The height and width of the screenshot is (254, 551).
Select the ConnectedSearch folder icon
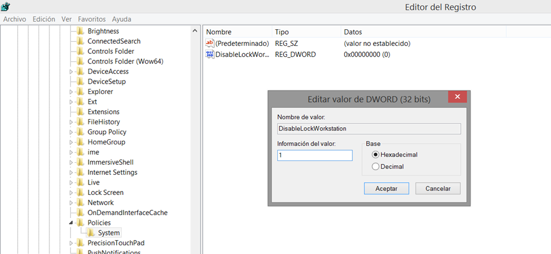[80, 41]
